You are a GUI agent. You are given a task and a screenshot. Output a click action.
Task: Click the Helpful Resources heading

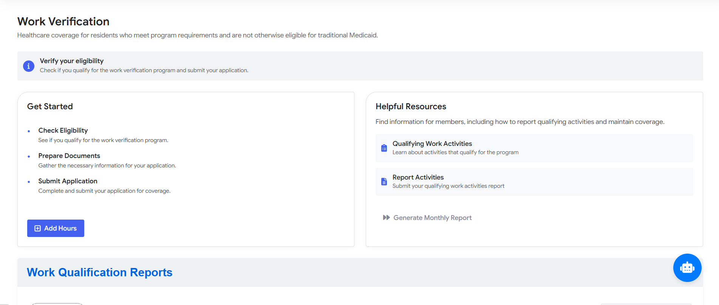coord(411,107)
